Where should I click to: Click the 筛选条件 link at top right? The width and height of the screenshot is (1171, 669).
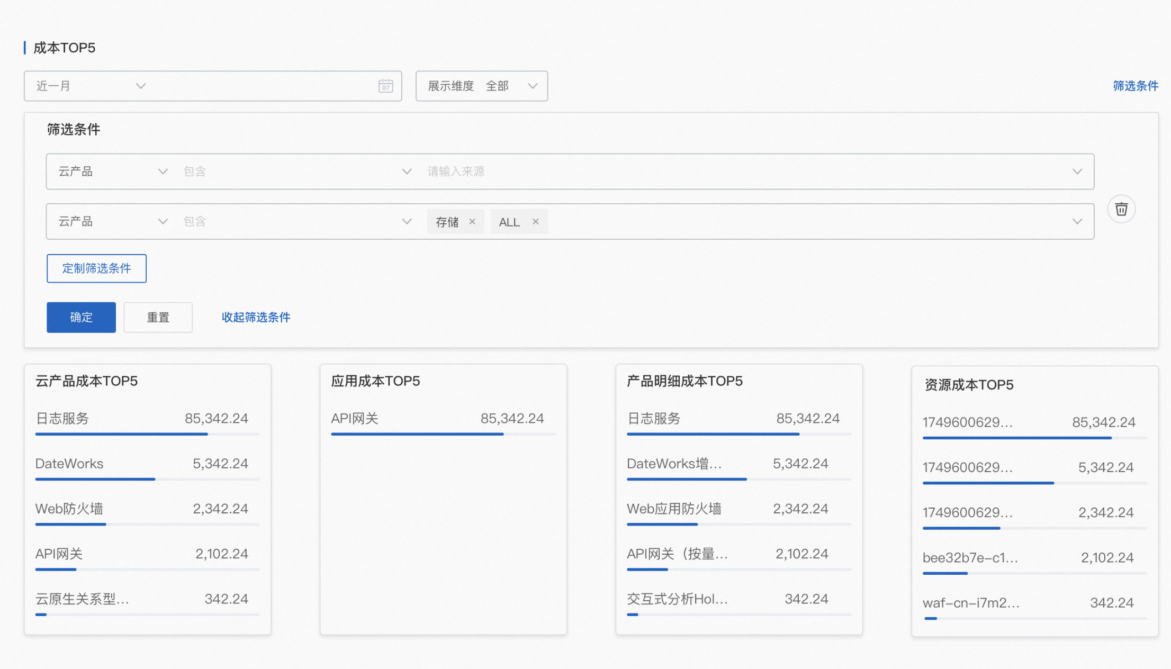pyautogui.click(x=1136, y=86)
